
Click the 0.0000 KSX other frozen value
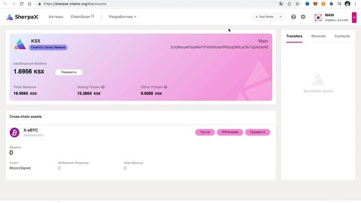pos(151,94)
